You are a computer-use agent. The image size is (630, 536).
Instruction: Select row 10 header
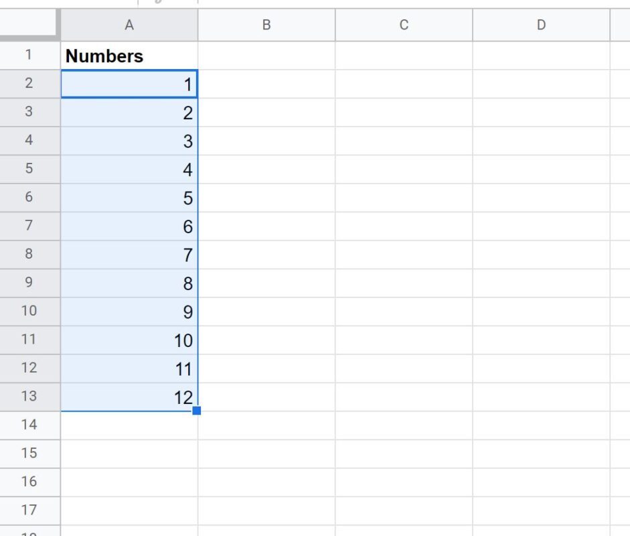click(x=30, y=312)
